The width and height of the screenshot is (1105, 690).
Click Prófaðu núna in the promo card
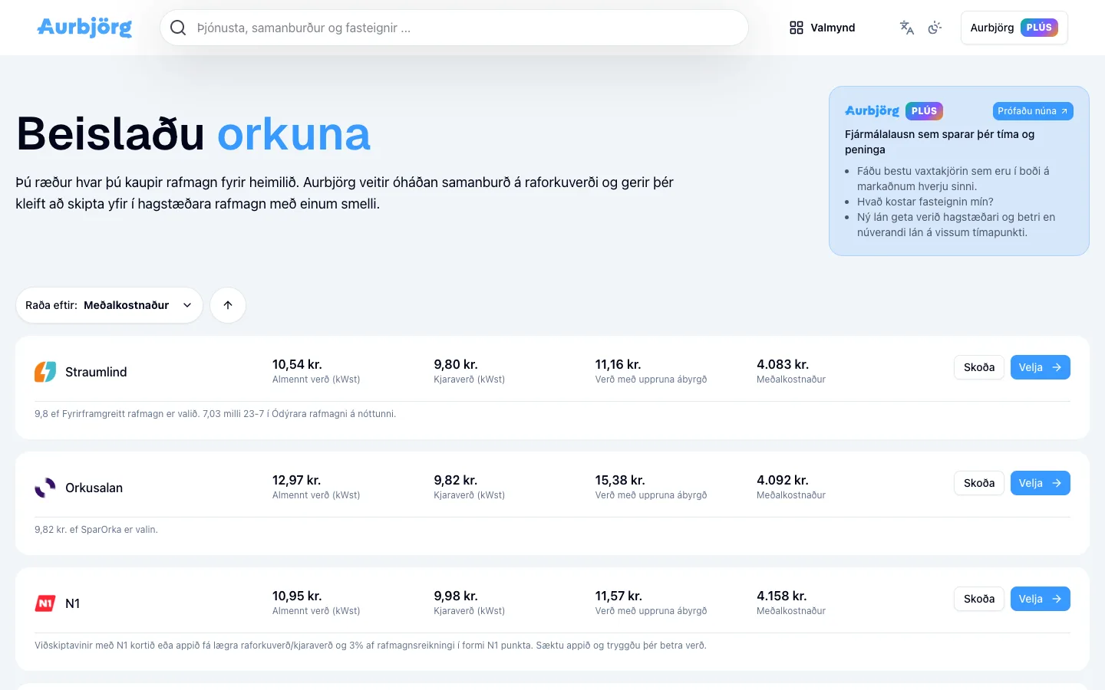pyautogui.click(x=1033, y=111)
